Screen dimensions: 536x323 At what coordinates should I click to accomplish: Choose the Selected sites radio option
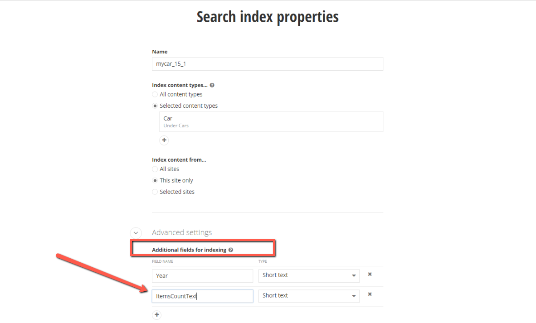(x=155, y=192)
